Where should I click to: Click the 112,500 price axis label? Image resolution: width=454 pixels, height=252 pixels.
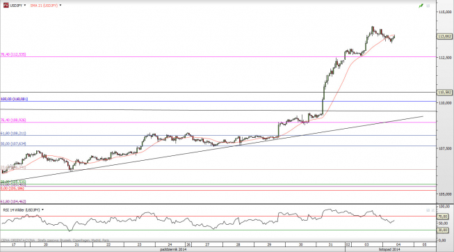click(445, 57)
